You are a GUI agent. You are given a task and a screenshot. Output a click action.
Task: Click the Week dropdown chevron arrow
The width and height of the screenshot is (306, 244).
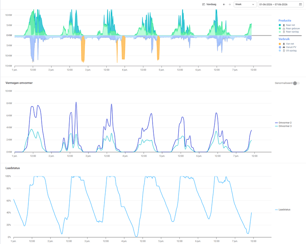click(x=253, y=5)
